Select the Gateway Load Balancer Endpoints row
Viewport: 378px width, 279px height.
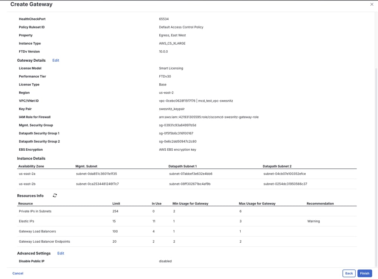[x=187, y=242]
